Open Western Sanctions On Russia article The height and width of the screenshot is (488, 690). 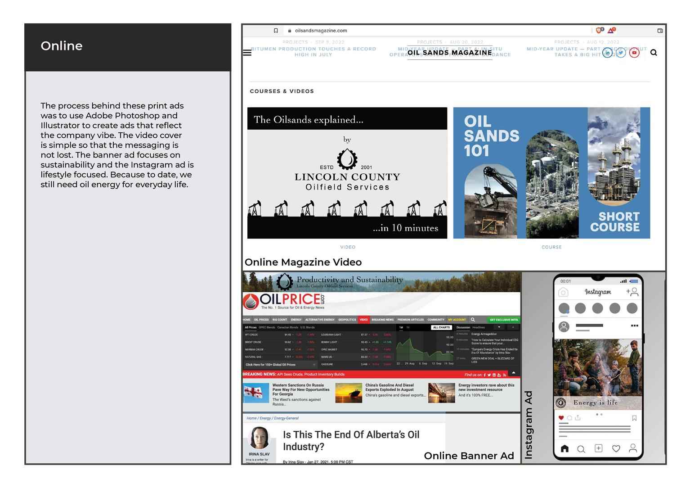coord(287,394)
